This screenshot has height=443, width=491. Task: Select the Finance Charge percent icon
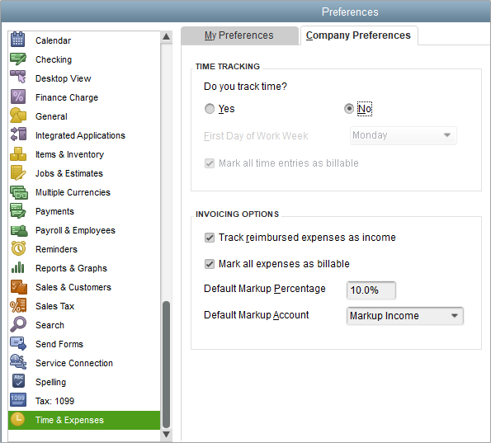click(18, 97)
